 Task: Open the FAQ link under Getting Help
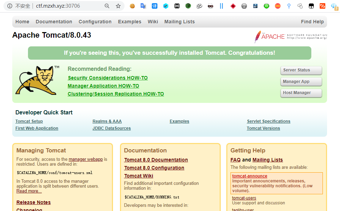pyautogui.click(x=235, y=160)
